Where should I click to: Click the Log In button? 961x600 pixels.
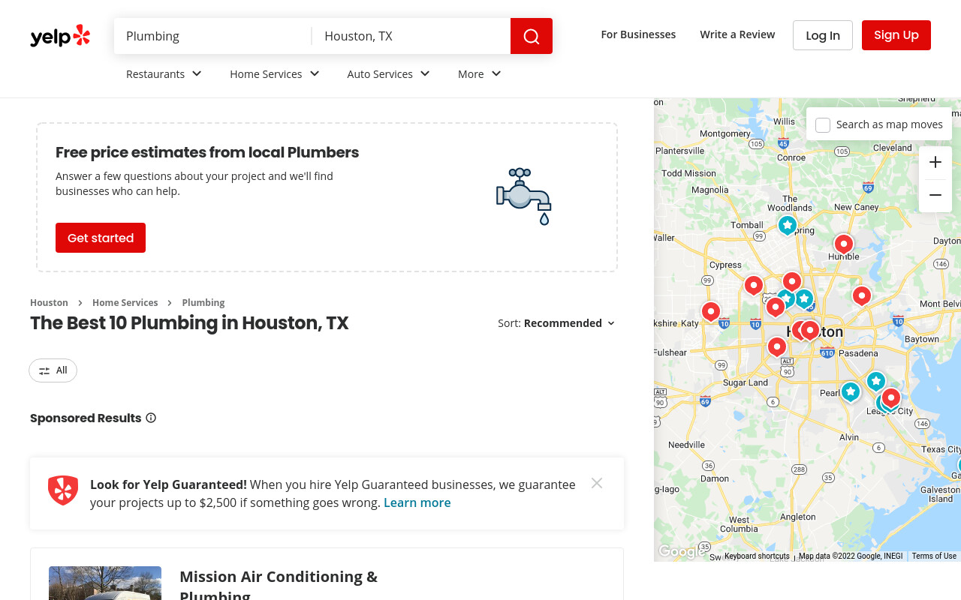click(823, 35)
